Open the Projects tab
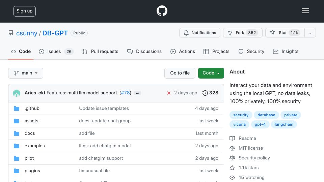 pos(216,51)
